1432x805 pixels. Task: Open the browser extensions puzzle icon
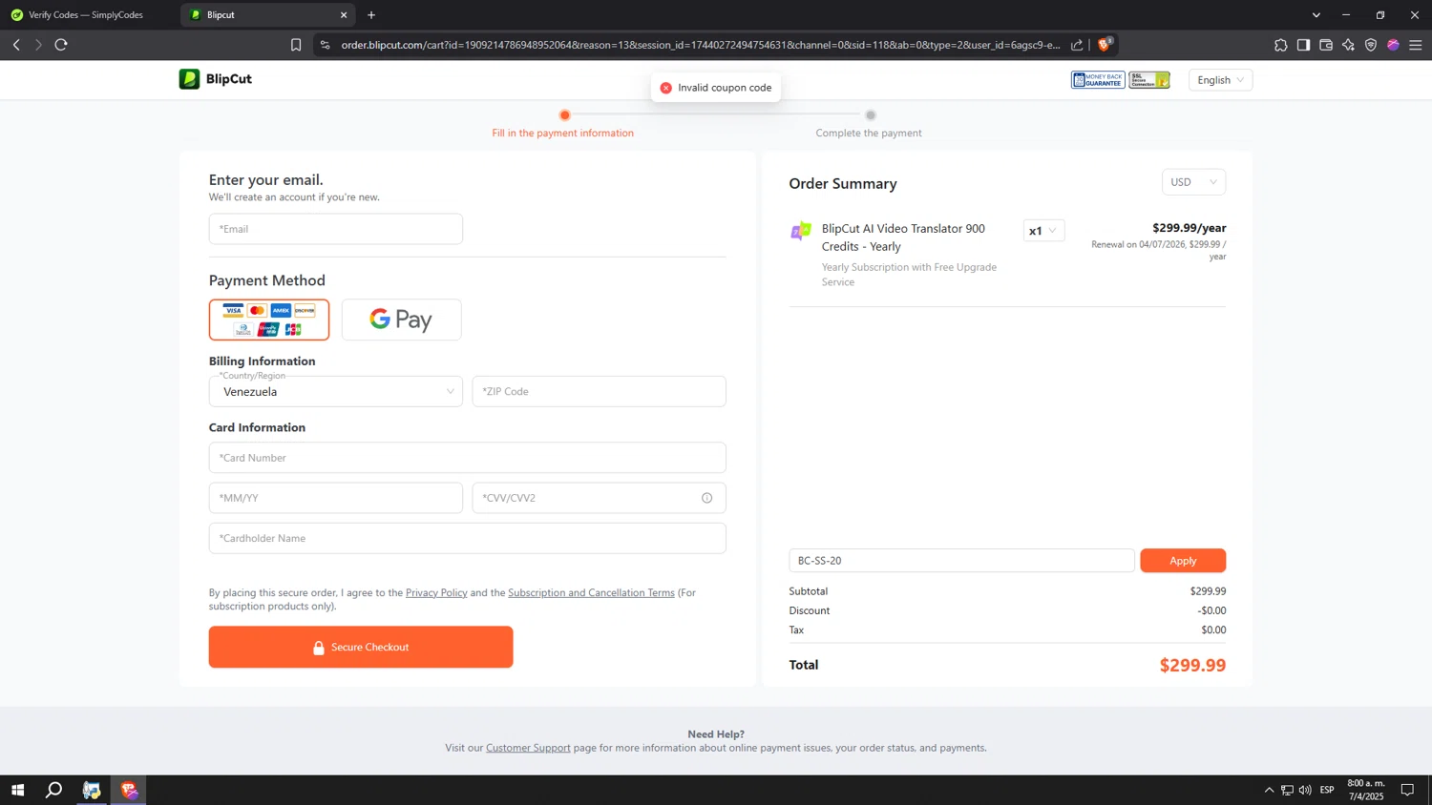1280,45
